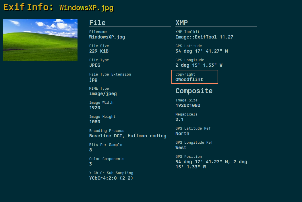Click the GPS Latitude Ref value North
This screenshot has height=202, width=302.
pyautogui.click(x=182, y=134)
